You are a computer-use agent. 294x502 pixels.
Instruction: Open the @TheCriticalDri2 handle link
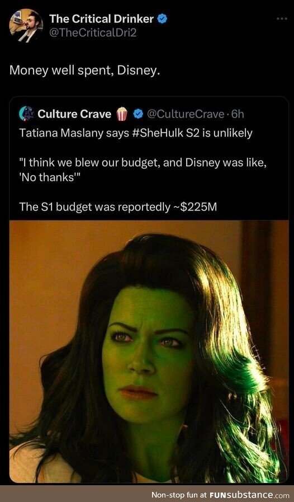point(93,32)
